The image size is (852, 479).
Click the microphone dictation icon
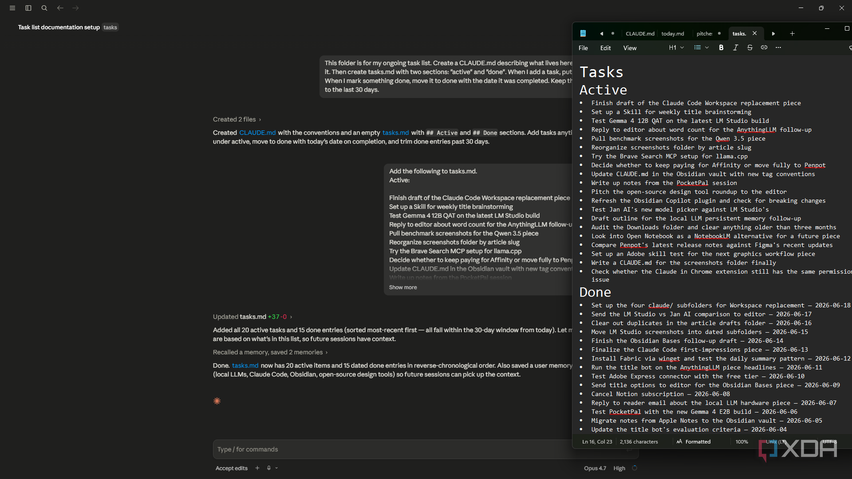tap(268, 468)
